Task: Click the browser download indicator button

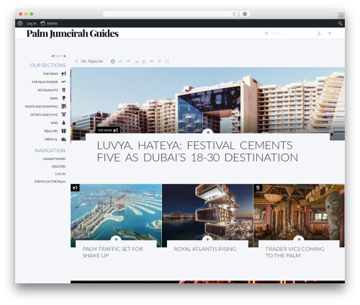Action: click(245, 14)
